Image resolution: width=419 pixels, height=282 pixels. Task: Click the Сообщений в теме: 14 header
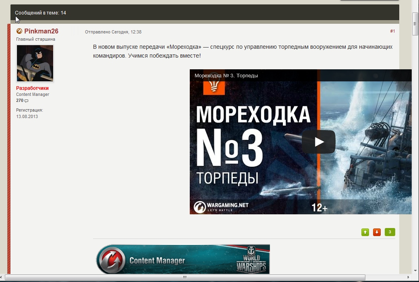40,13
